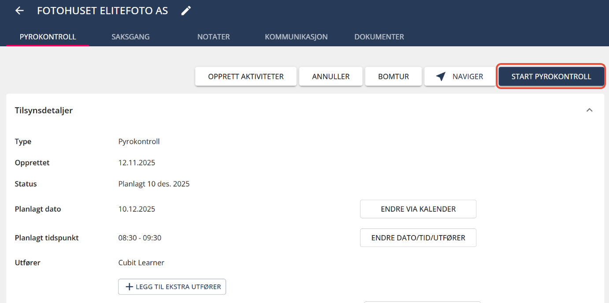Click the ANNULLER button
Viewport: 609px width, 303px height.
331,77
